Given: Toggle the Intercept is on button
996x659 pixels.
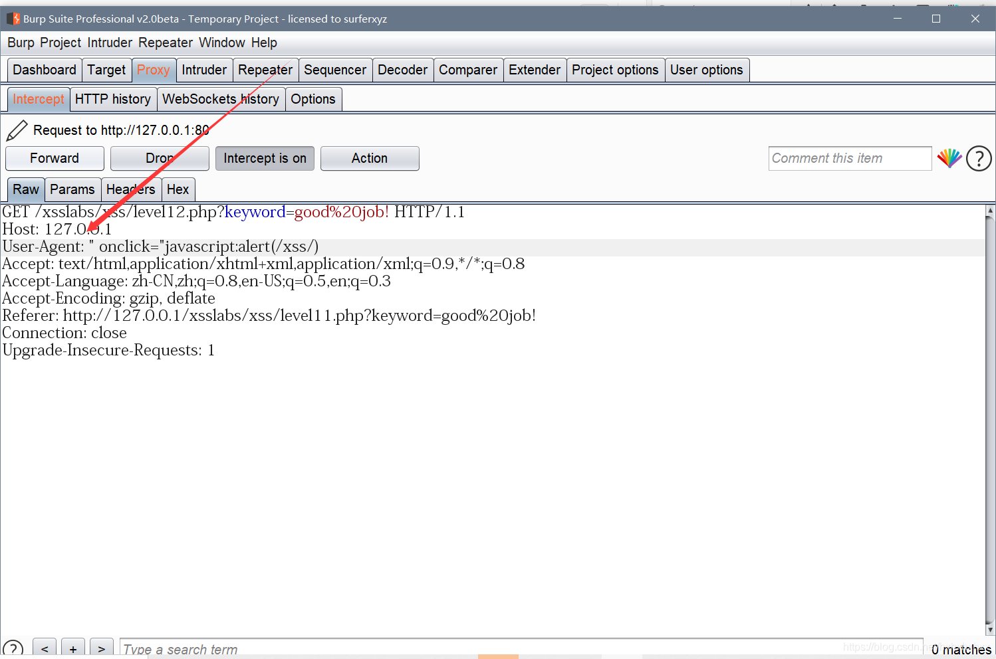Looking at the screenshot, I should pyautogui.click(x=265, y=158).
